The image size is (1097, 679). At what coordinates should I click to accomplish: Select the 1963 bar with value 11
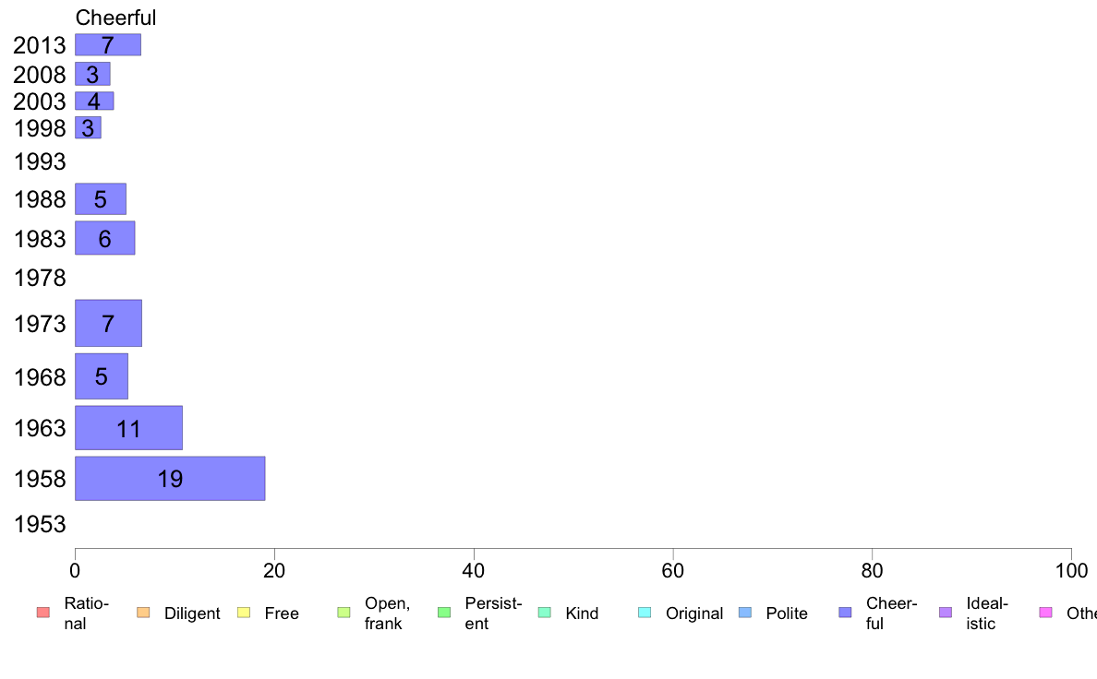pyautogui.click(x=128, y=428)
